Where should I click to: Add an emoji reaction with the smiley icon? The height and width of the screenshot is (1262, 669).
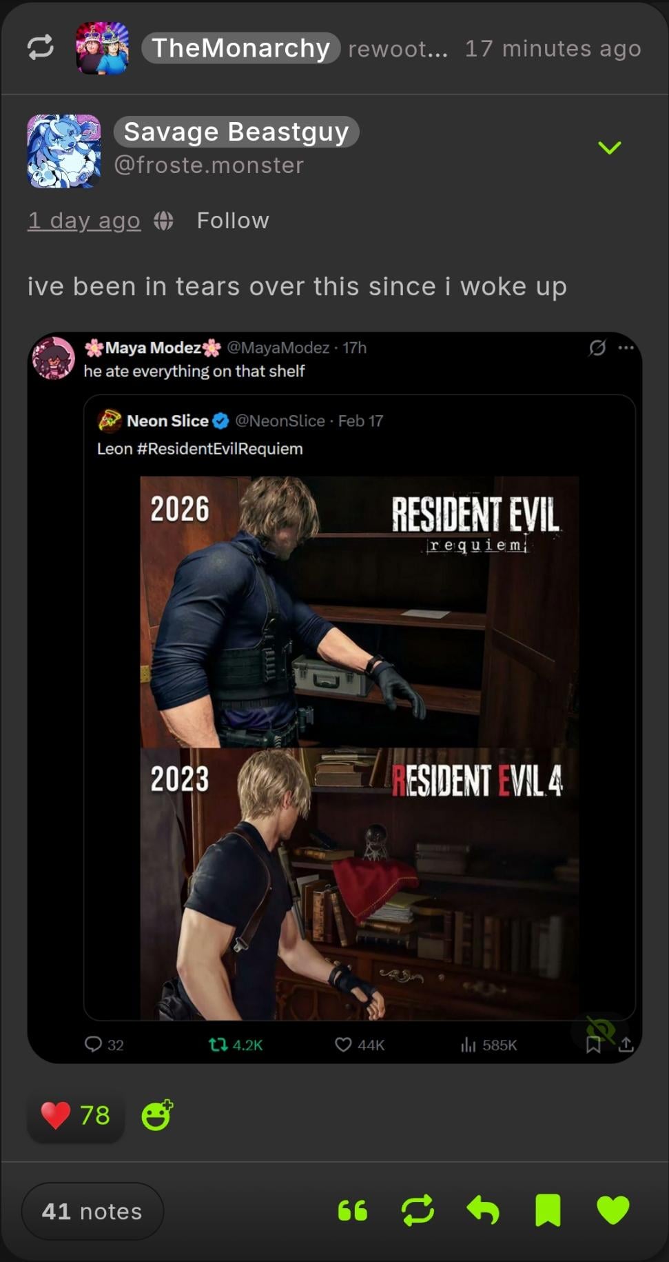tap(157, 1115)
